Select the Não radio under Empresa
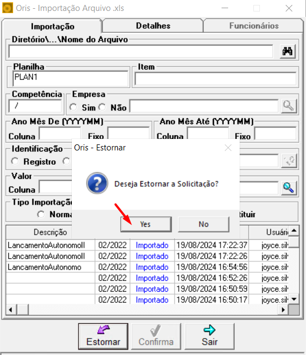The image size is (306, 355). click(x=102, y=107)
